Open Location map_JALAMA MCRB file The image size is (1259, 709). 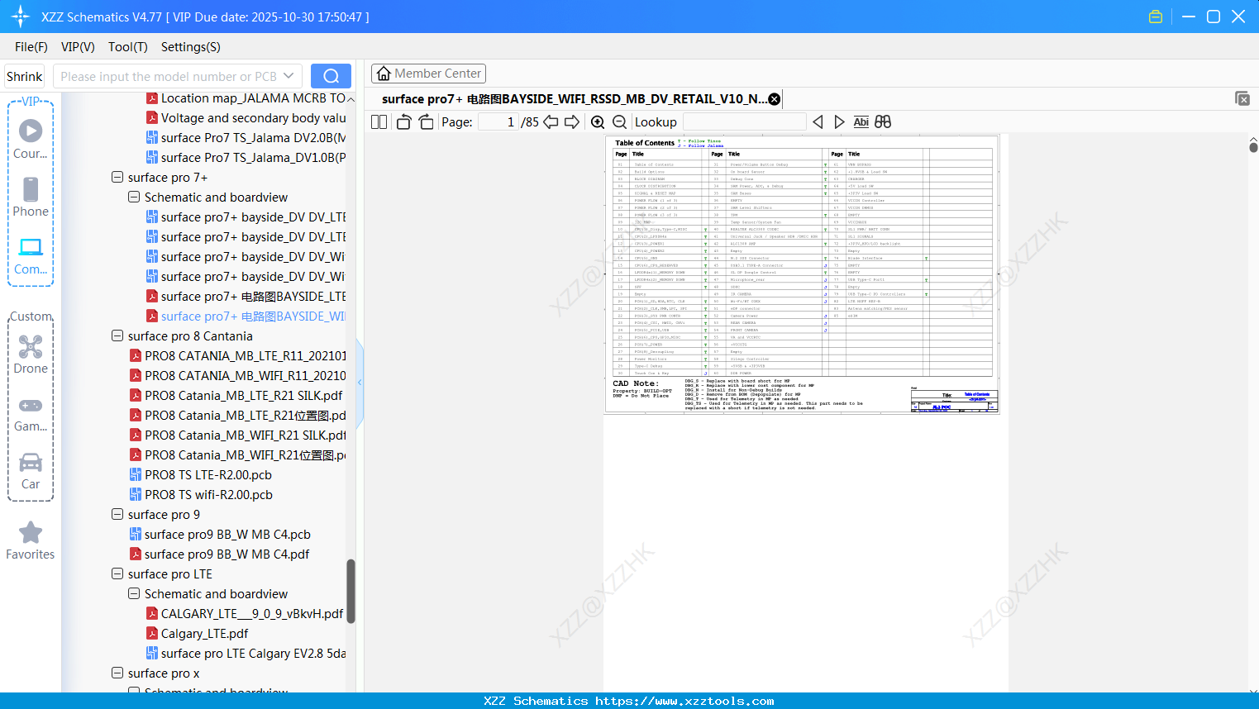coord(246,98)
